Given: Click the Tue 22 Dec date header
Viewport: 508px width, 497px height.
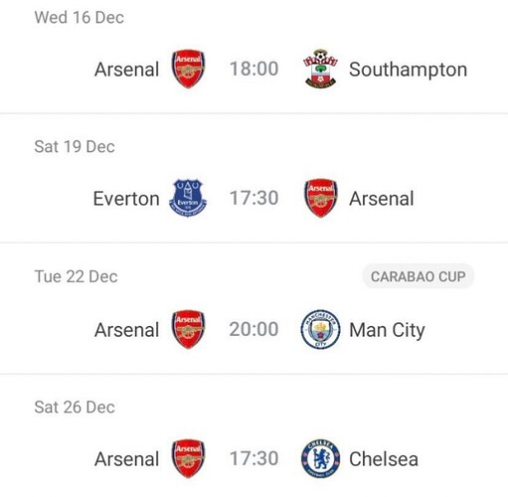Looking at the screenshot, I should 76,276.
